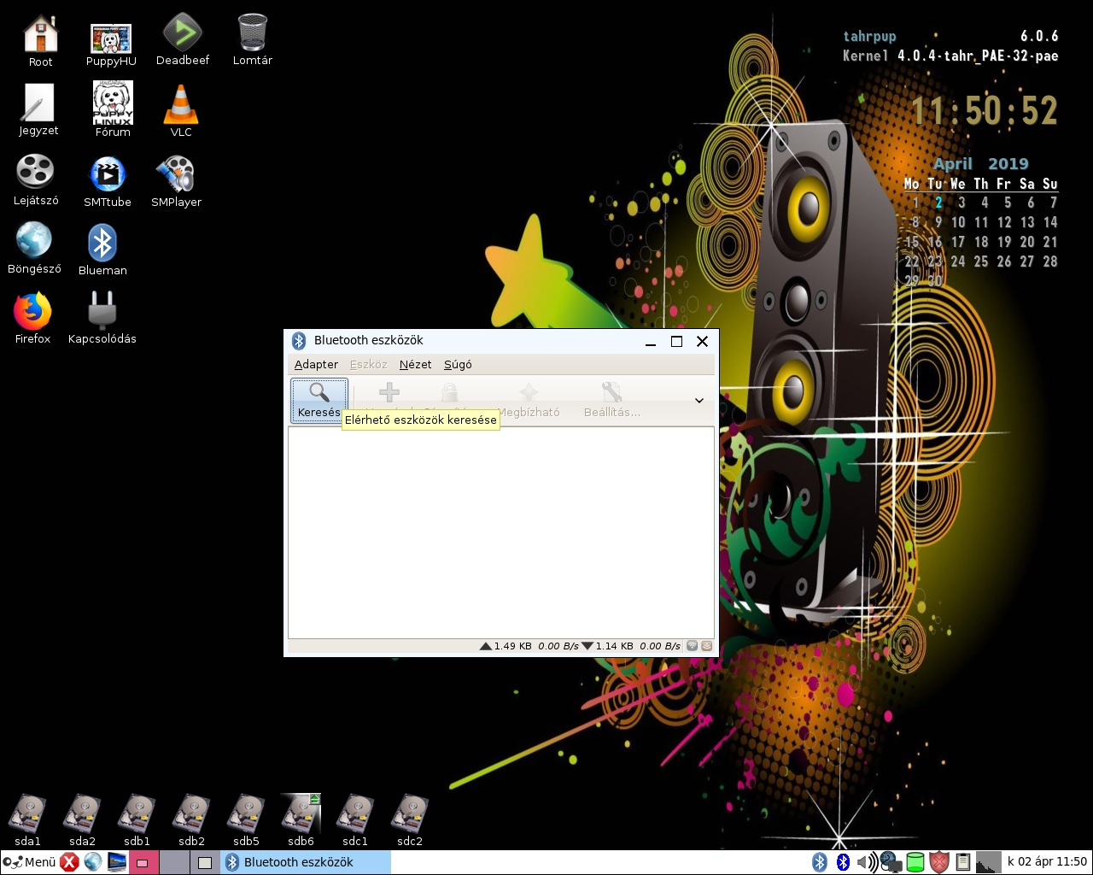Click the globe browser taskbar launcher
1093x875 pixels.
(x=93, y=862)
